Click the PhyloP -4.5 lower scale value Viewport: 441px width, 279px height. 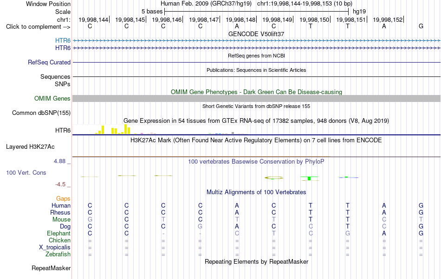[x=60, y=184]
